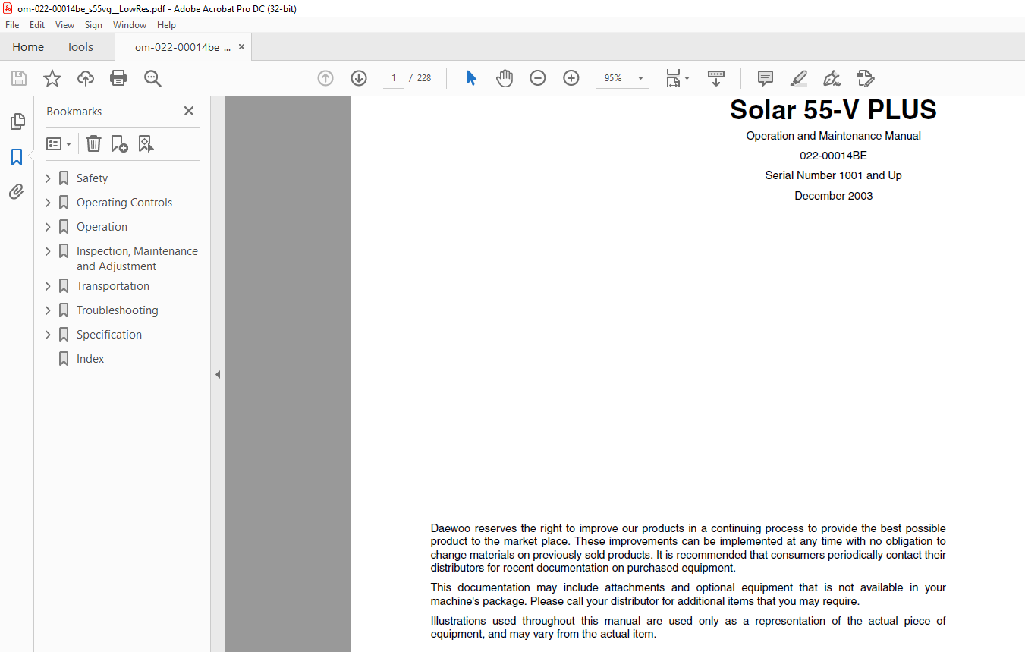Open Attachments paperclip panel icon
Screen dimensions: 1025x652
click(17, 192)
